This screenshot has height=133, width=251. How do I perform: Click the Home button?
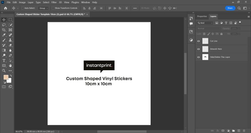5,8
